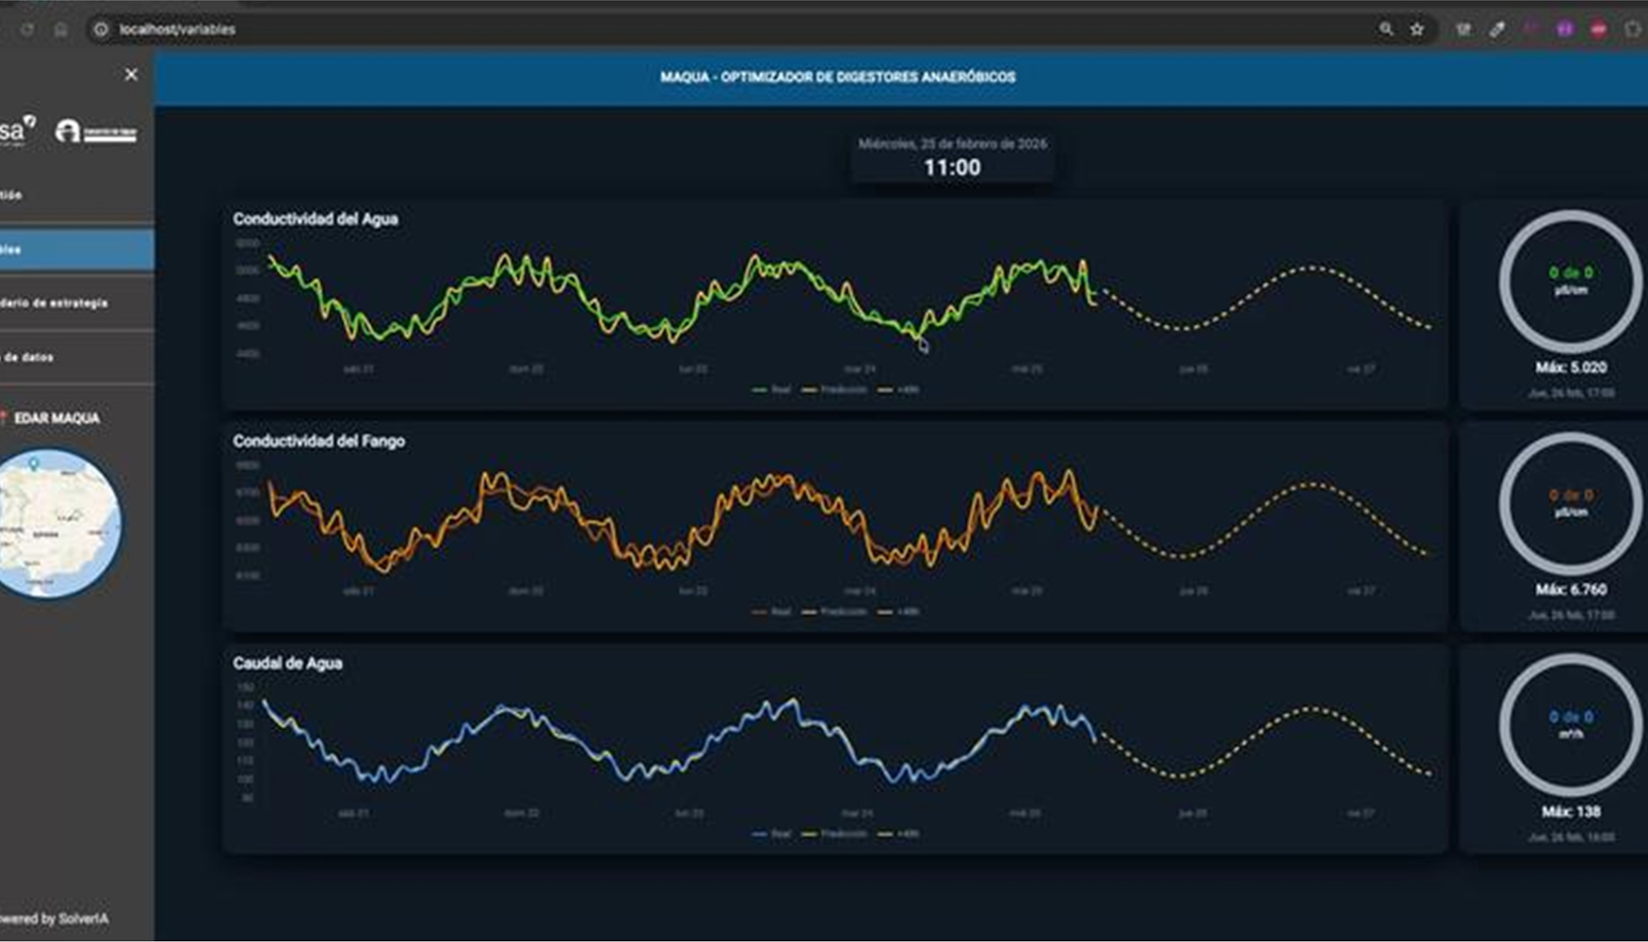Reload the page with the refresh icon
The height and width of the screenshot is (942, 1648).
[x=27, y=29]
